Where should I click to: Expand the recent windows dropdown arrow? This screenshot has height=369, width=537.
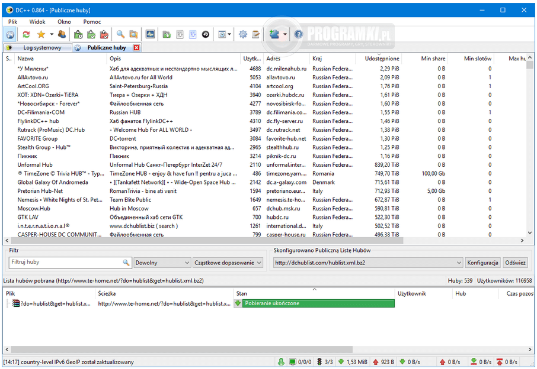pyautogui.click(x=229, y=34)
